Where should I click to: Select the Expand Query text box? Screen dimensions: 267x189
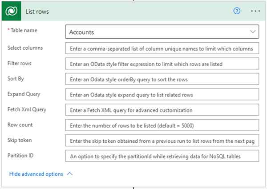point(162,94)
